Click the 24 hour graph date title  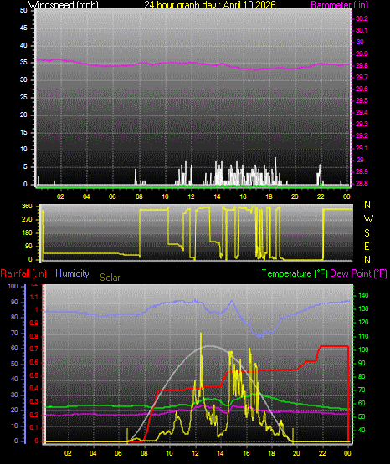point(210,4)
